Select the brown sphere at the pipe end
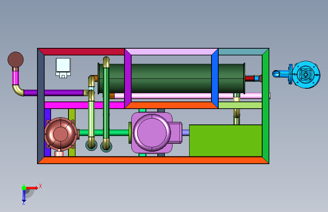328x212 pixels. coord(16,60)
